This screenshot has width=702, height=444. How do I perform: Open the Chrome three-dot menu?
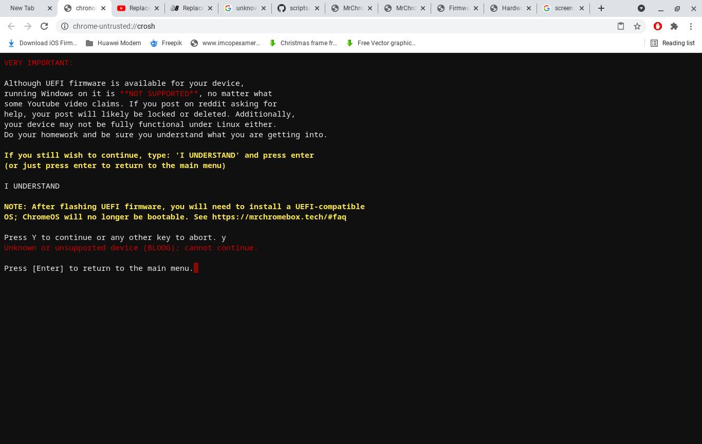pyautogui.click(x=691, y=26)
